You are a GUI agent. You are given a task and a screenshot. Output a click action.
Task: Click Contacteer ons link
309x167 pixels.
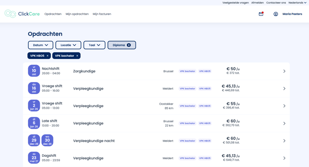[276, 3]
